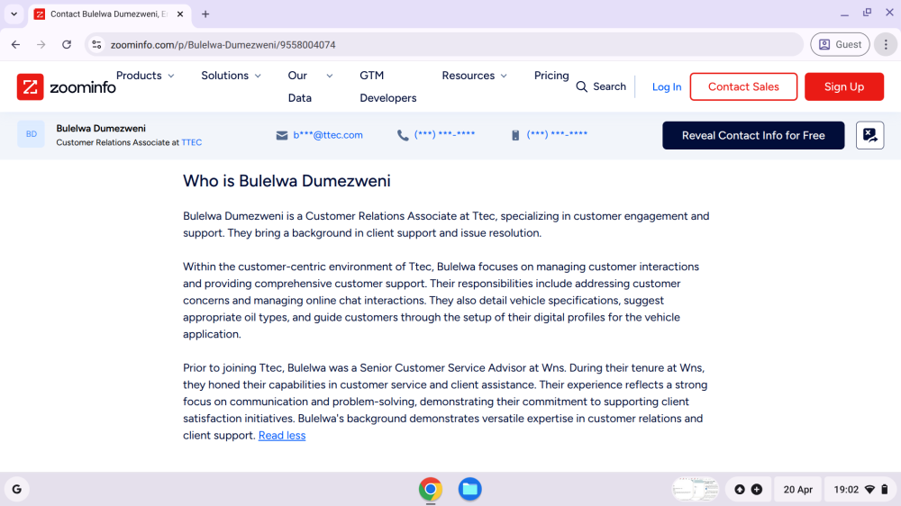The image size is (901, 506).
Task: Click the contact share icon button
Action: pos(869,136)
